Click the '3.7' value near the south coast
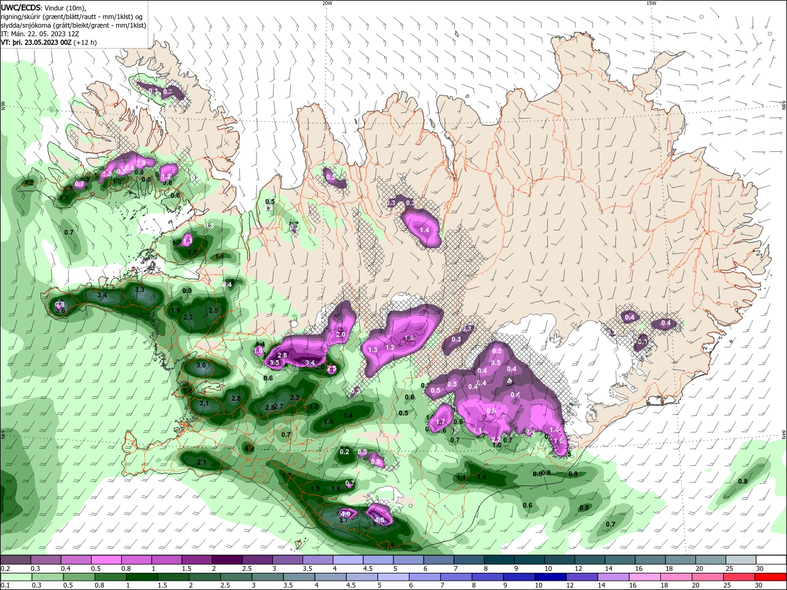The width and height of the screenshot is (787, 590). pos(344,520)
